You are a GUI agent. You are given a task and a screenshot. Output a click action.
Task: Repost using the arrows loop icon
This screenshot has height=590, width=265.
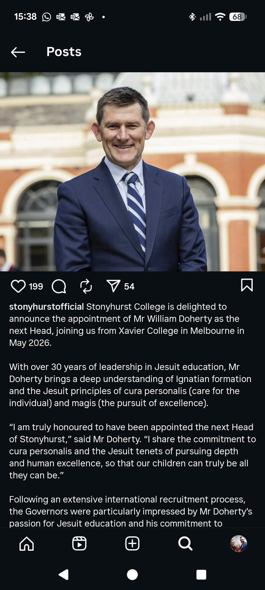pyautogui.click(x=86, y=286)
